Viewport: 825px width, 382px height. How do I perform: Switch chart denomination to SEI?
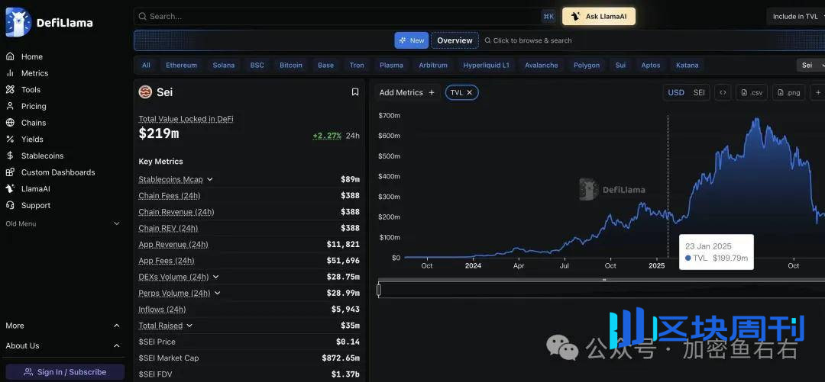(x=699, y=92)
